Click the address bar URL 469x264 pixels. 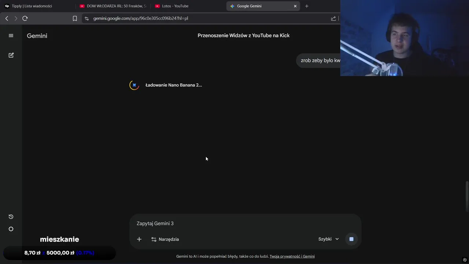click(141, 18)
